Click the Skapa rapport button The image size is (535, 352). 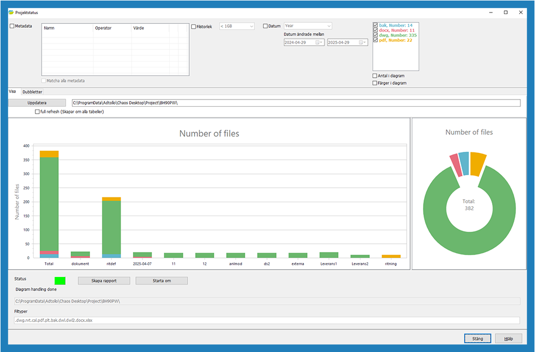coord(104,281)
